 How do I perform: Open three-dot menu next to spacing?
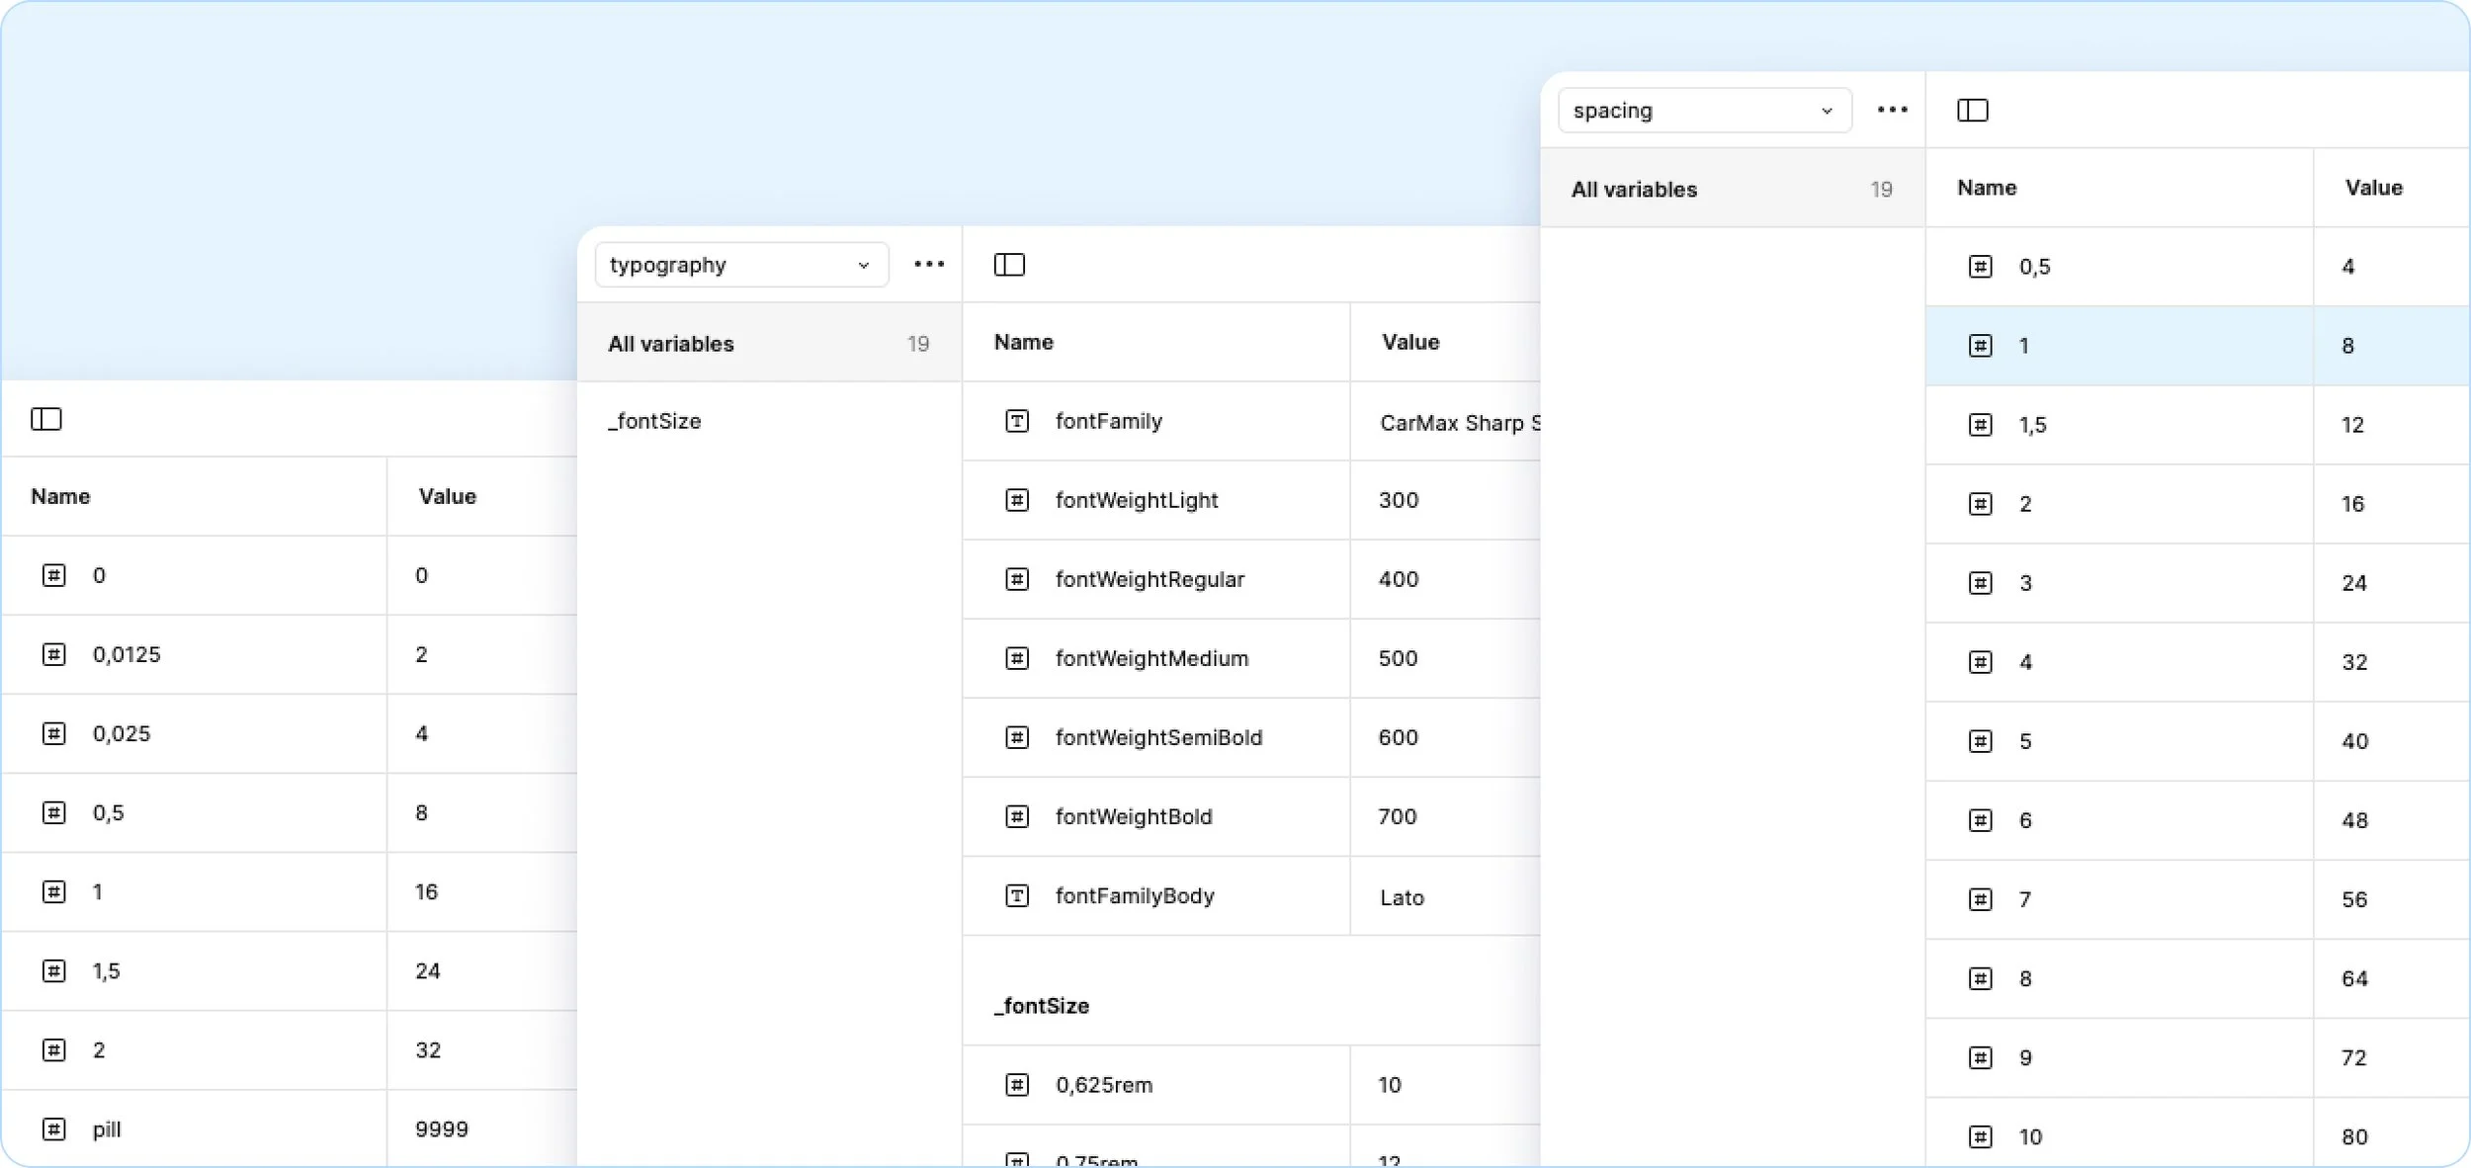(1892, 110)
